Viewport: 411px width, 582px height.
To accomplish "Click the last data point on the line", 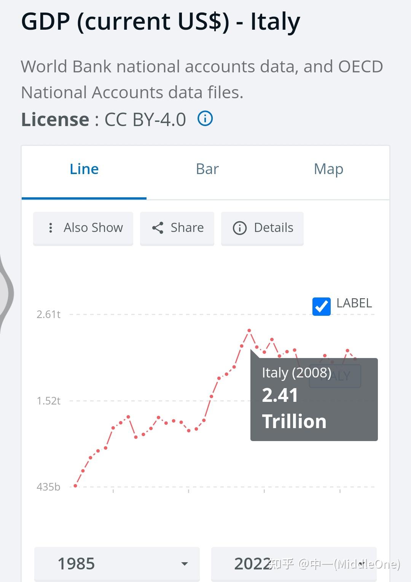I will point(355,358).
